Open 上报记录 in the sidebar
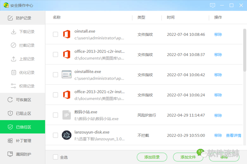This screenshot has width=247, height=164. coord(23,59)
